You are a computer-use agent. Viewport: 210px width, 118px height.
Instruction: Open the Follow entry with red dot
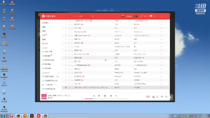click(x=44, y=35)
